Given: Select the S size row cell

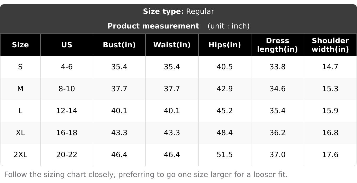Looking at the screenshot, I should (20, 67).
